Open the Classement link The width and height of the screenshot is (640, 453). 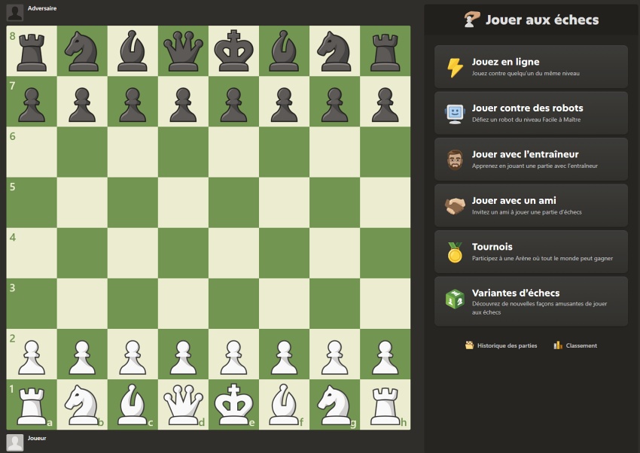click(x=575, y=345)
